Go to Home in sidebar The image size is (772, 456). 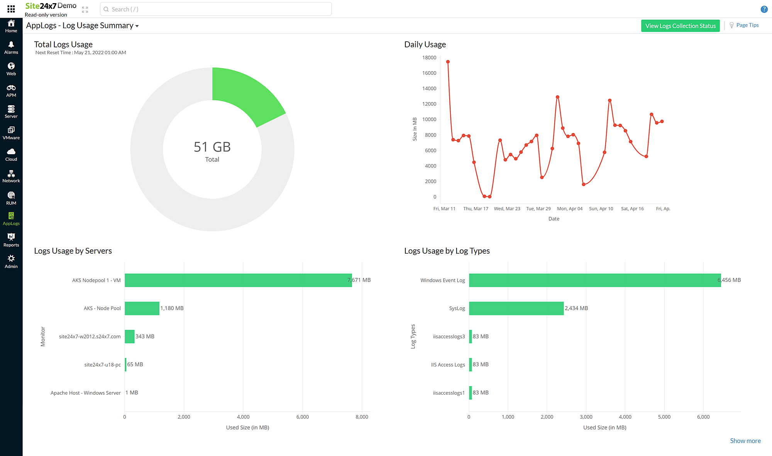(11, 26)
